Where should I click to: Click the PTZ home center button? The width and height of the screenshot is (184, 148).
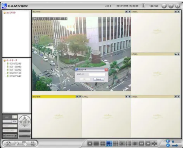pyautogui.click(x=24, y=122)
